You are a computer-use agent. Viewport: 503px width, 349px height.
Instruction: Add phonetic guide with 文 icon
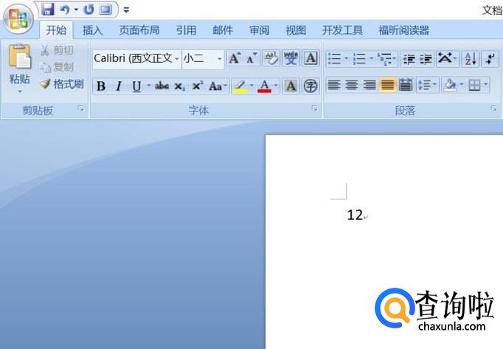click(x=291, y=58)
